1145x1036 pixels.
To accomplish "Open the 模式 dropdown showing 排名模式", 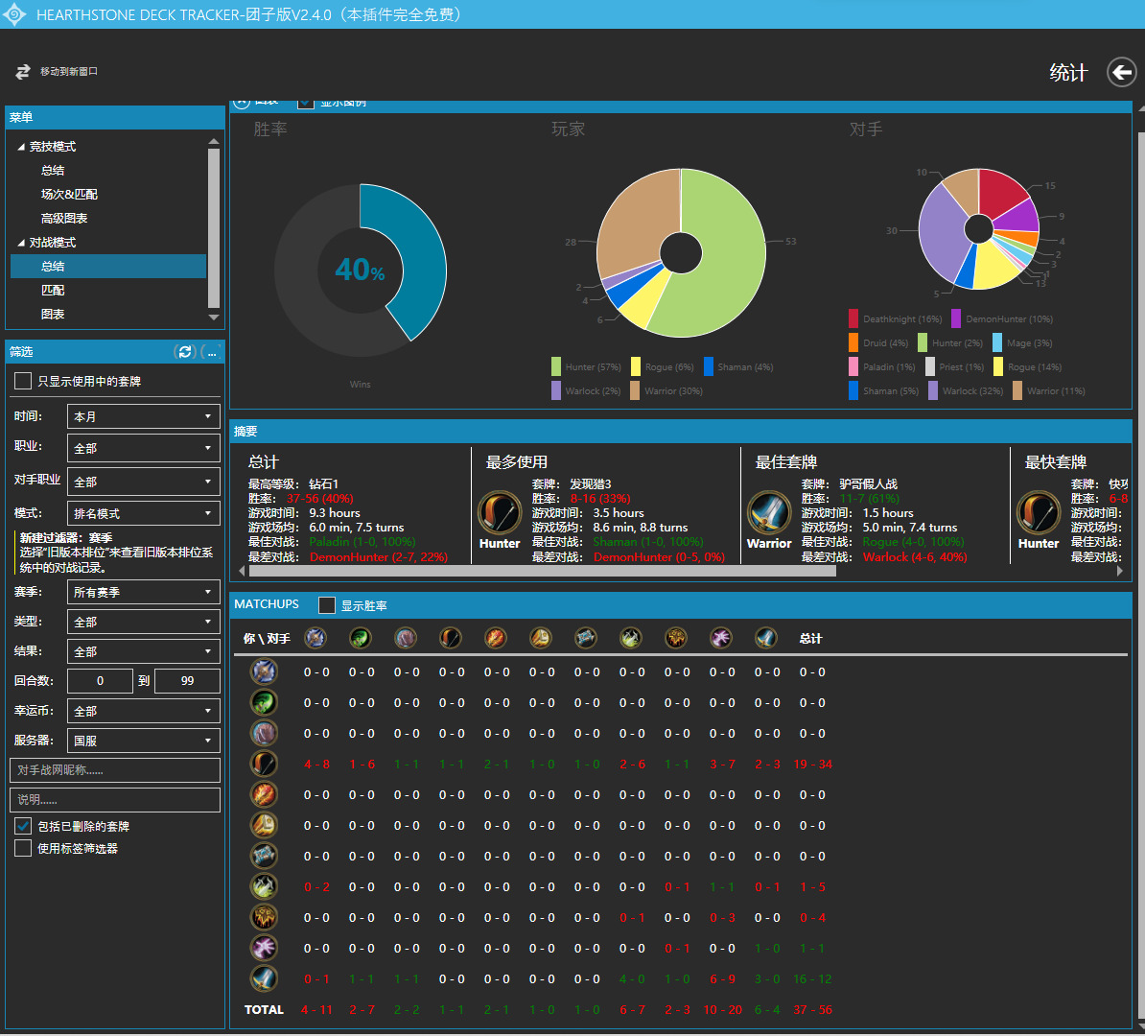I will click(x=143, y=513).
